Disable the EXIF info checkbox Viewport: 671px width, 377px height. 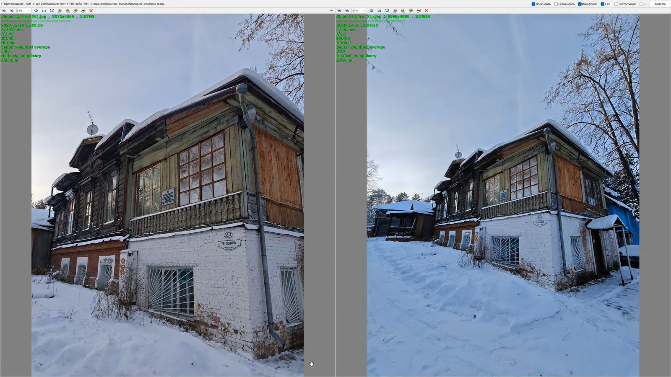point(602,4)
